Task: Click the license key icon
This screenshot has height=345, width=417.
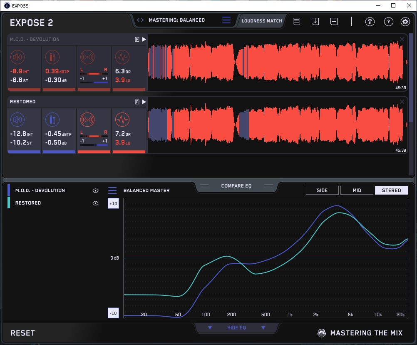Action: pos(370,22)
